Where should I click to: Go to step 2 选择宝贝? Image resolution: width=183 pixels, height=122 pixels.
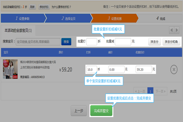[x=69, y=18]
